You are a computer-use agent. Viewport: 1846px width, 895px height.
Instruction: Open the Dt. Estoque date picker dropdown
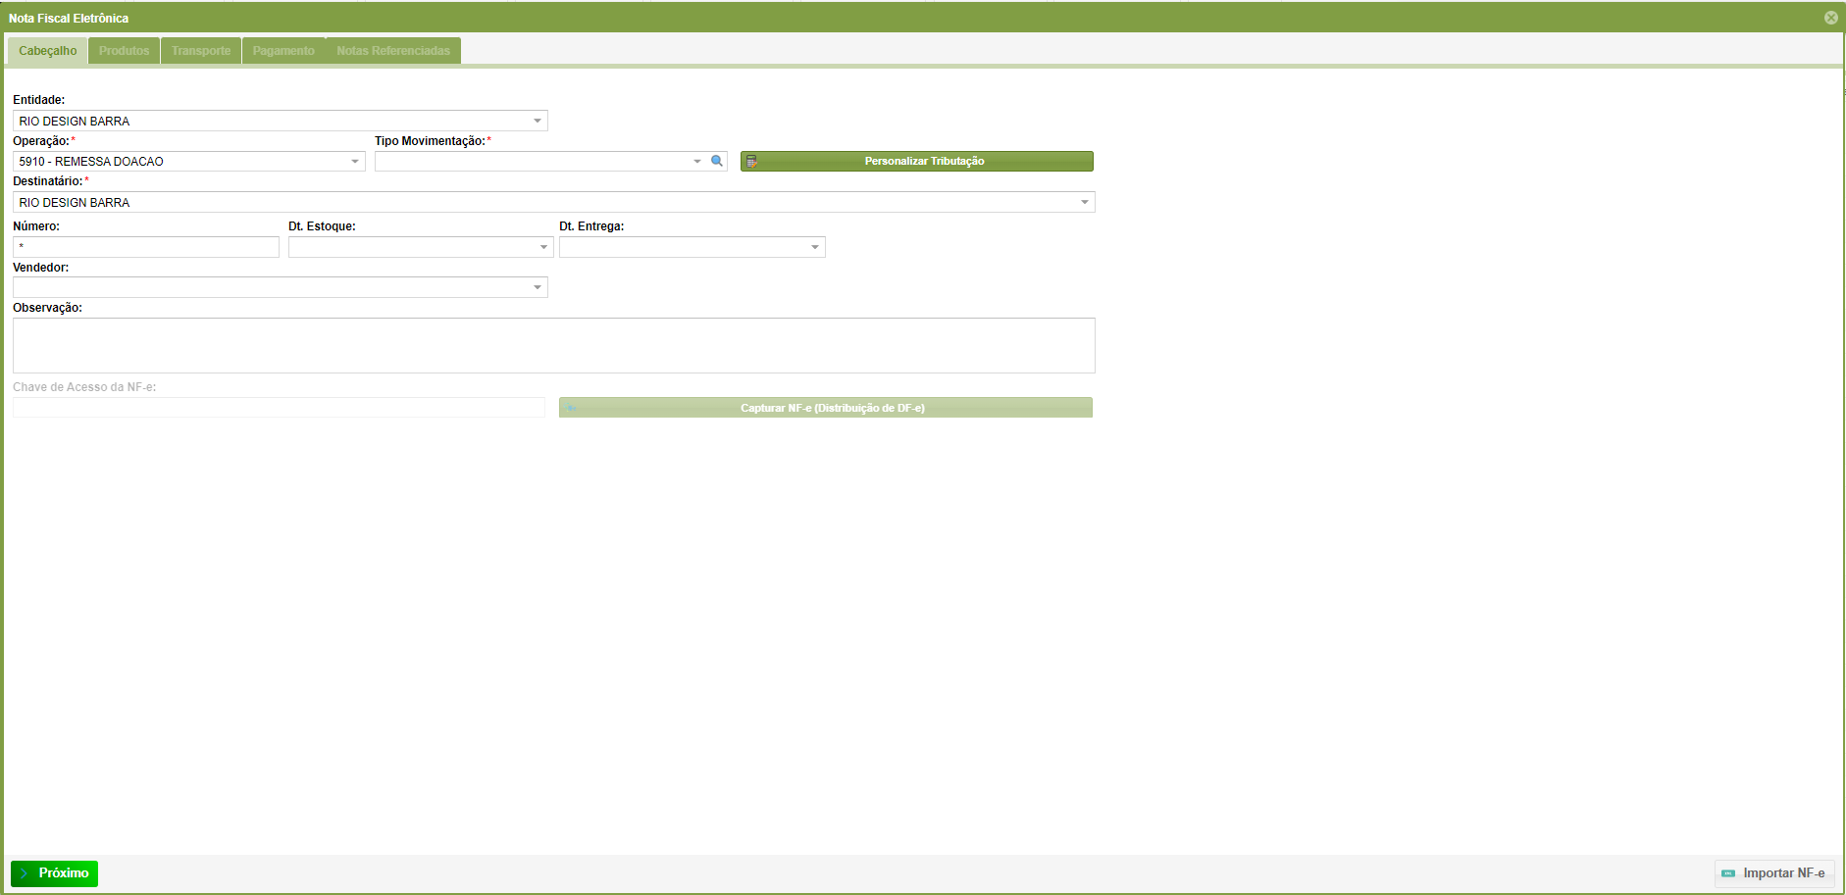point(543,246)
